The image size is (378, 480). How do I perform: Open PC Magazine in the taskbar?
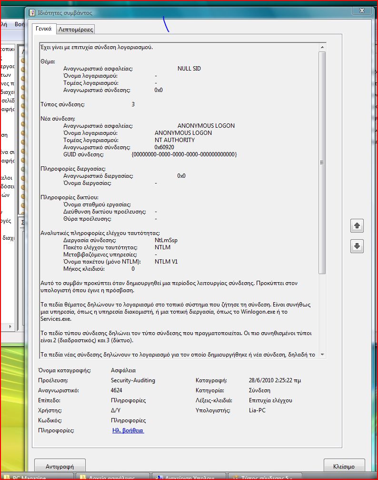(37, 477)
